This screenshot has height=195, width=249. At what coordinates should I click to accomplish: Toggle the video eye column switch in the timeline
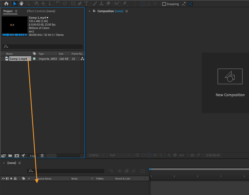tap(3, 179)
